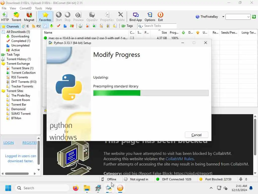The height and width of the screenshot is (194, 258).
Task: Open BitComet Options from toolbar
Action: coord(150,17)
